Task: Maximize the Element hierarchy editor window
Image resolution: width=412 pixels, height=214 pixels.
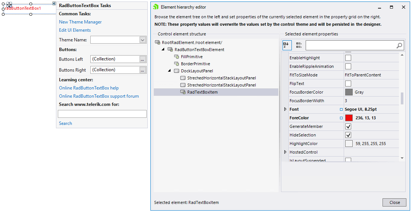Action: pos(391,7)
